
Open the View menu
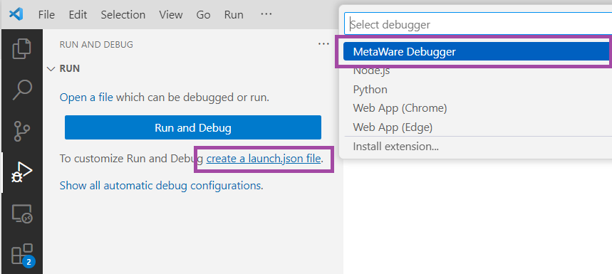[x=170, y=15]
